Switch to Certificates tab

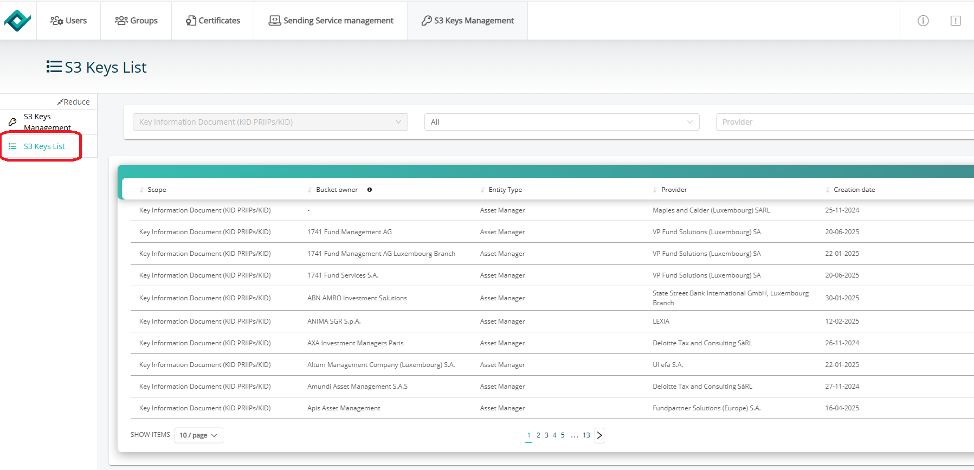pyautogui.click(x=213, y=21)
